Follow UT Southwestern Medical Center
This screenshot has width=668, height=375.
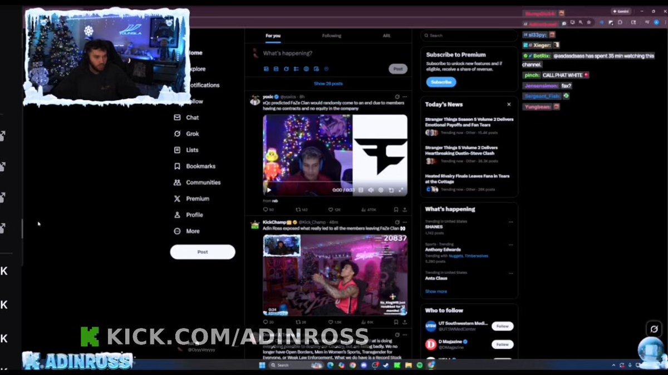pyautogui.click(x=503, y=326)
